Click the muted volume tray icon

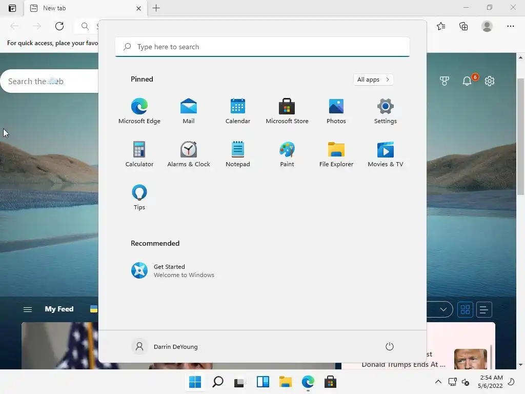point(466,382)
